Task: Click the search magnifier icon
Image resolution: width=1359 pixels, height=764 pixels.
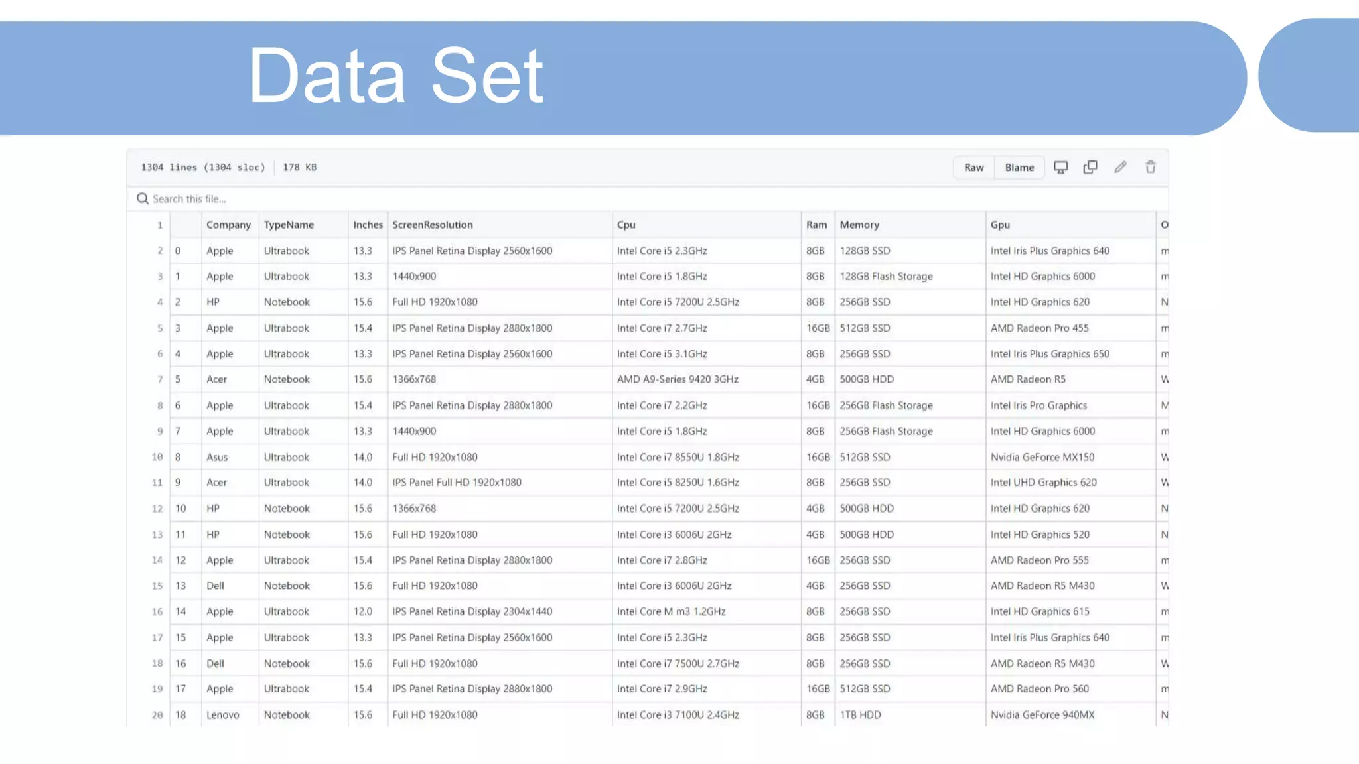Action: click(x=143, y=198)
